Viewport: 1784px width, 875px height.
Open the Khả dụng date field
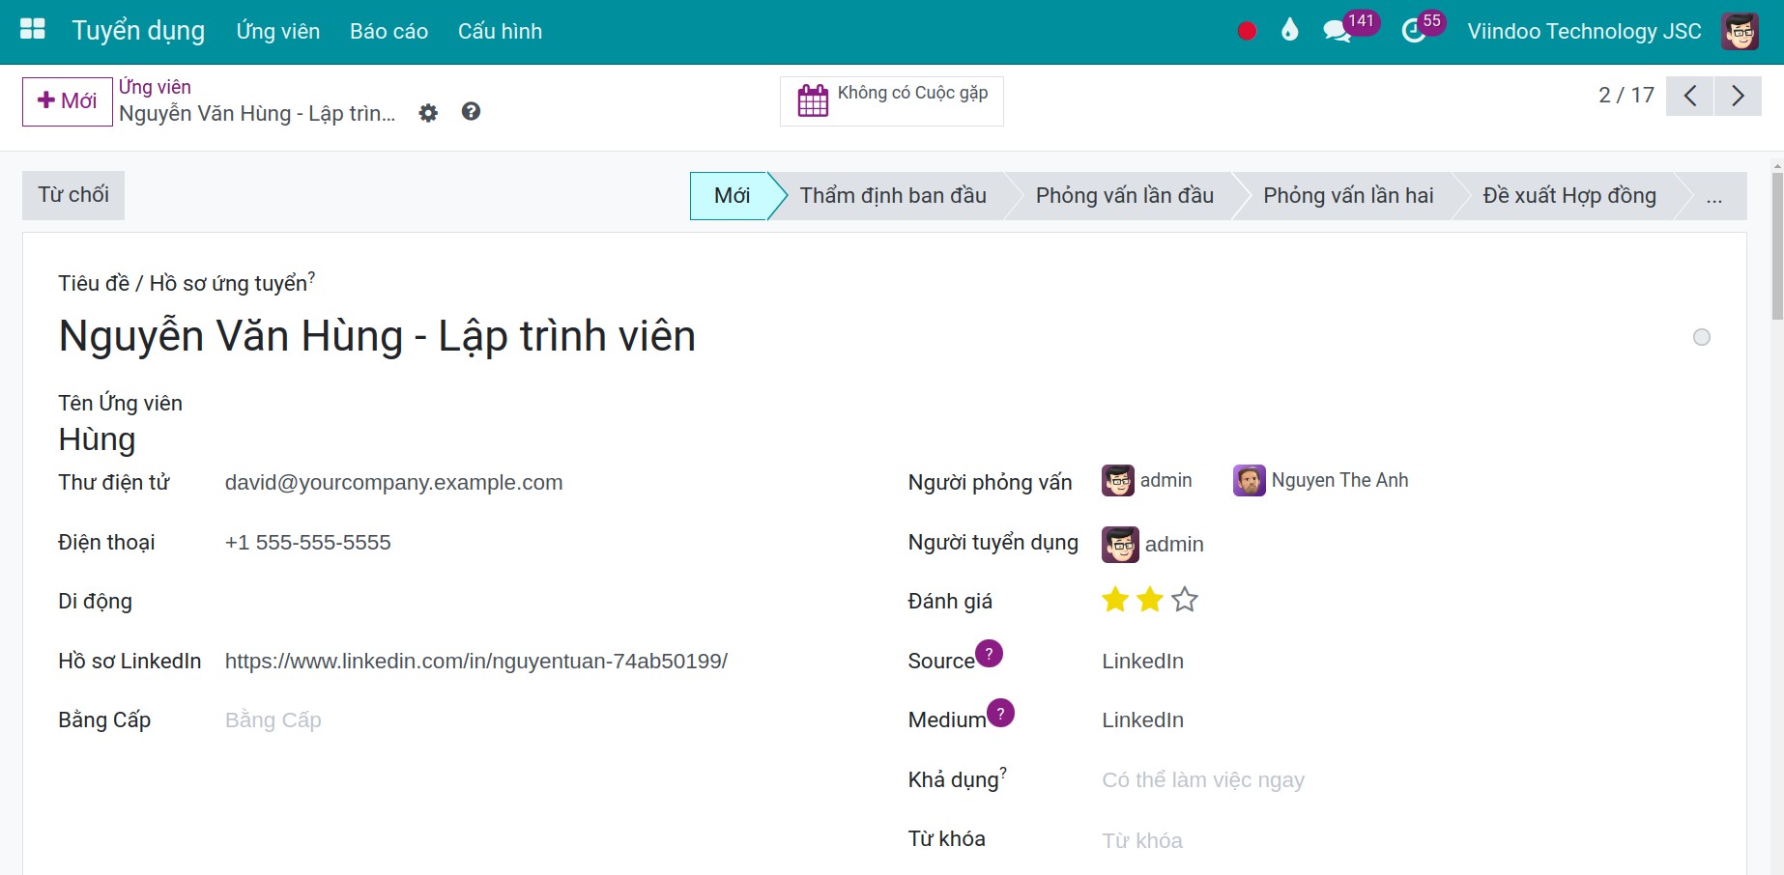(1406, 780)
